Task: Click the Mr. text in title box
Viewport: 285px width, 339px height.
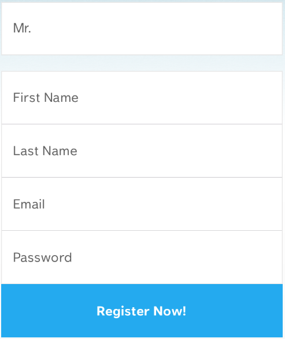Action: click(22, 28)
